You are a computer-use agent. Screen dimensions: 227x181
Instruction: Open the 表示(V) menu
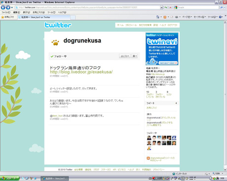pyautogui.click(x=26, y=12)
